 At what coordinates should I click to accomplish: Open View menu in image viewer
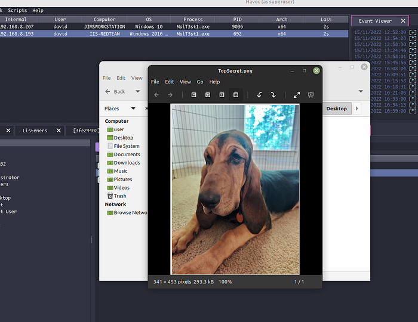(185, 82)
